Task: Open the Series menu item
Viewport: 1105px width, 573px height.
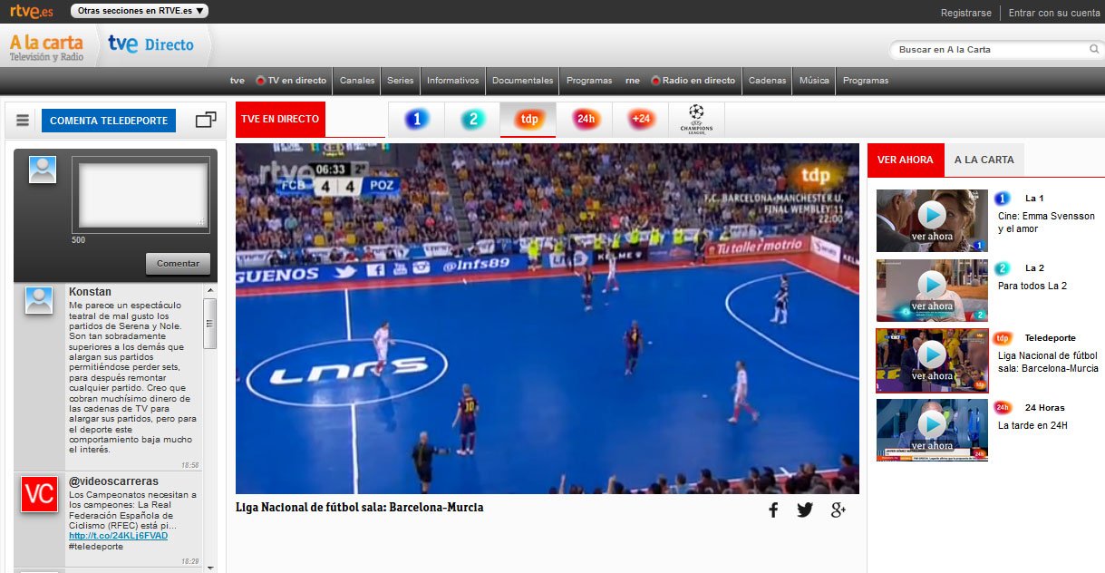Action: (401, 81)
